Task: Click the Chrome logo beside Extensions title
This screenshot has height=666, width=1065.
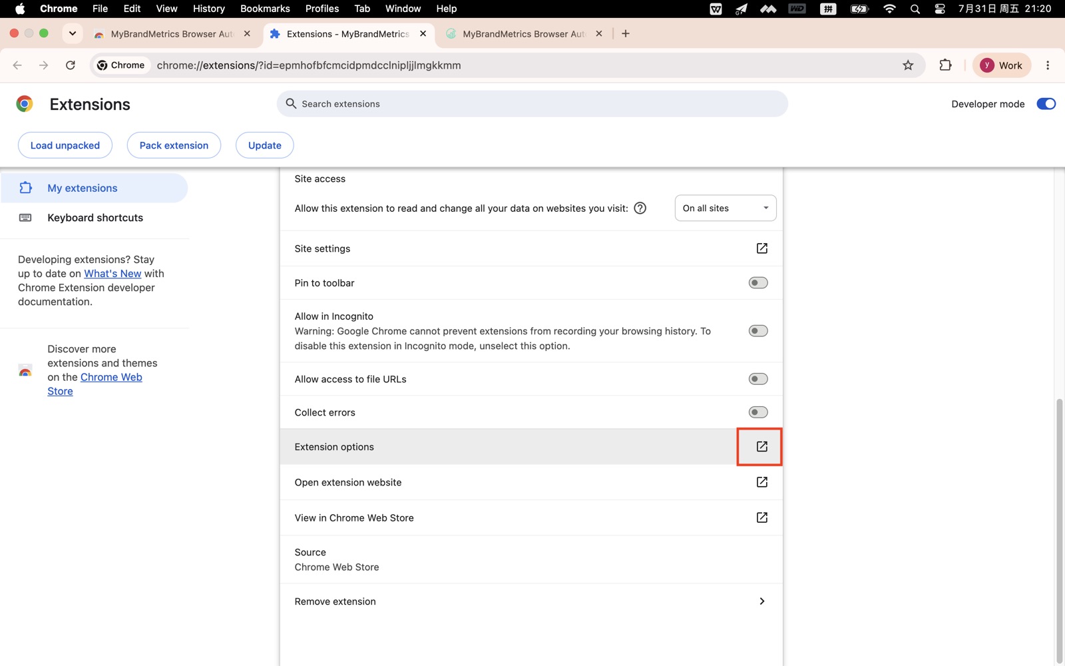Action: click(x=25, y=104)
